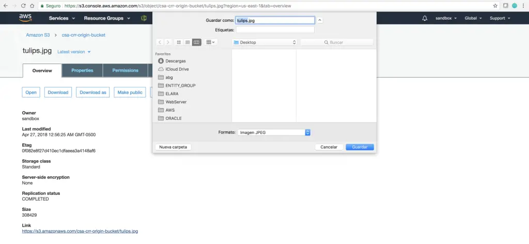Select the WebServer folder

173,102
